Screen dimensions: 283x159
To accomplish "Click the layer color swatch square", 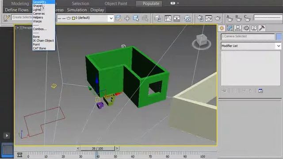I will tap(73, 18).
